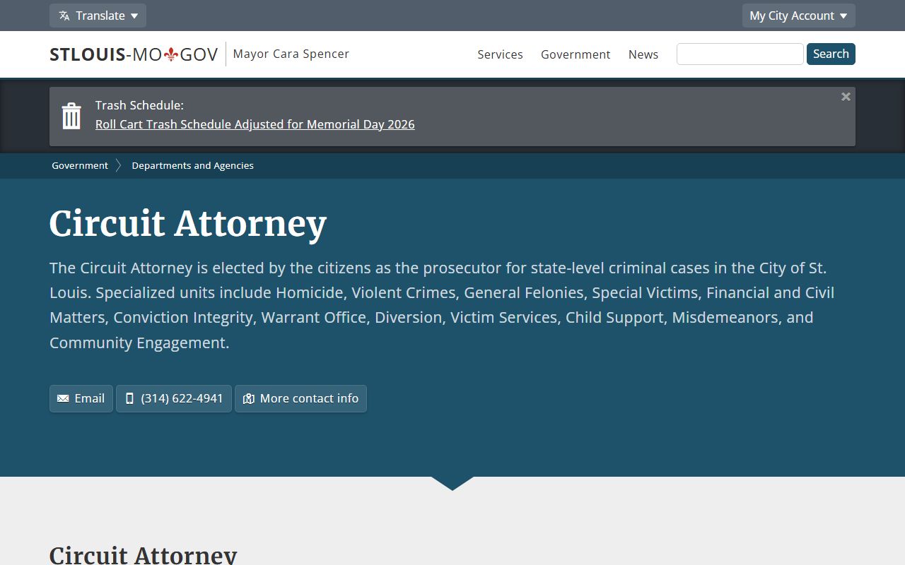Click the map icon on More contact info
The height and width of the screenshot is (565, 905).
tap(248, 399)
